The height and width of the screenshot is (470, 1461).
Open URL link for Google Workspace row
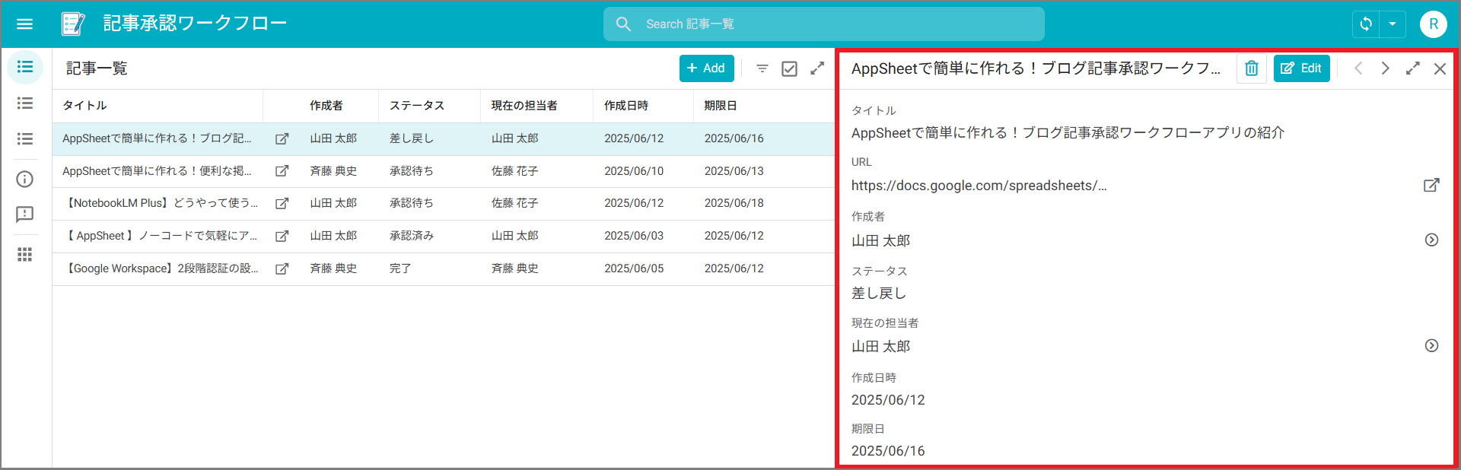coord(282,268)
